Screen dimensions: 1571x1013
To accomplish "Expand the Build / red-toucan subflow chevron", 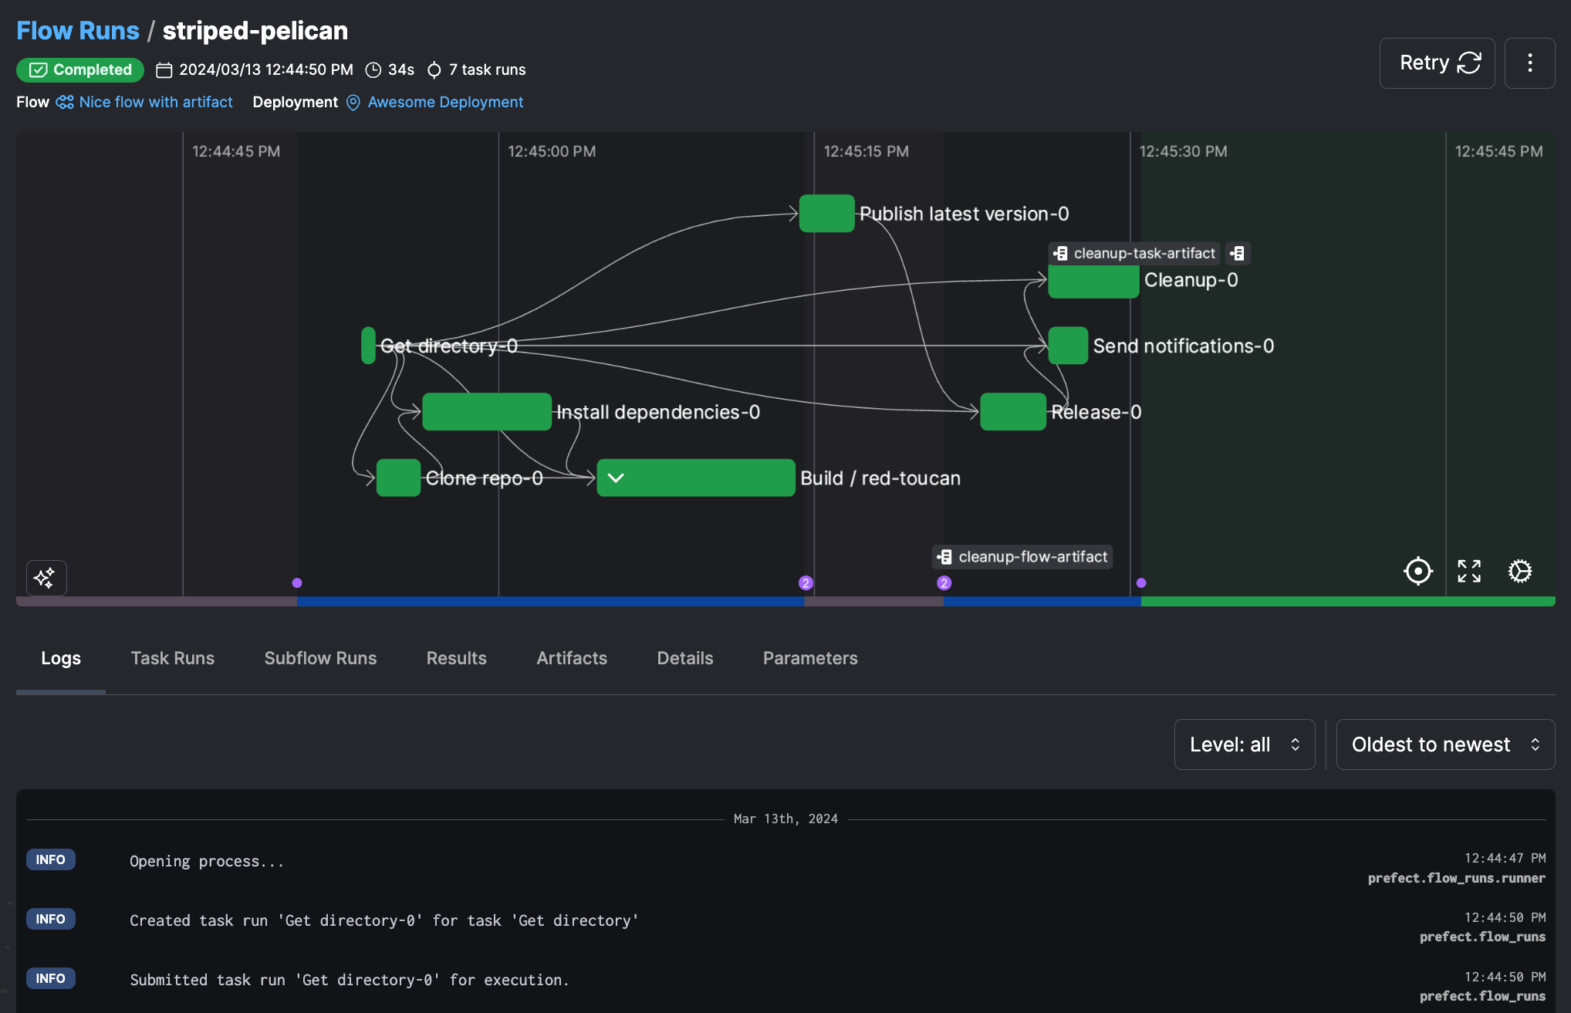I will coord(616,478).
